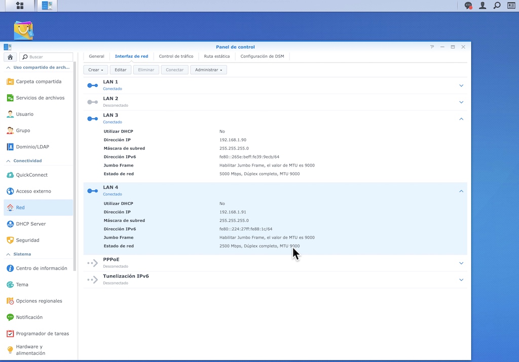Image resolution: width=519 pixels, height=362 pixels.
Task: Click the Buscar search field
Action: pos(48,57)
